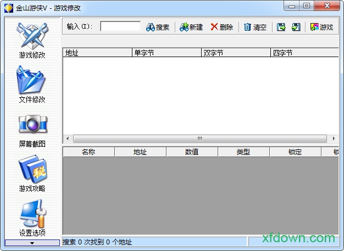Click the 双字节 column header
Screen dimensions: 344x251
click(x=236, y=53)
